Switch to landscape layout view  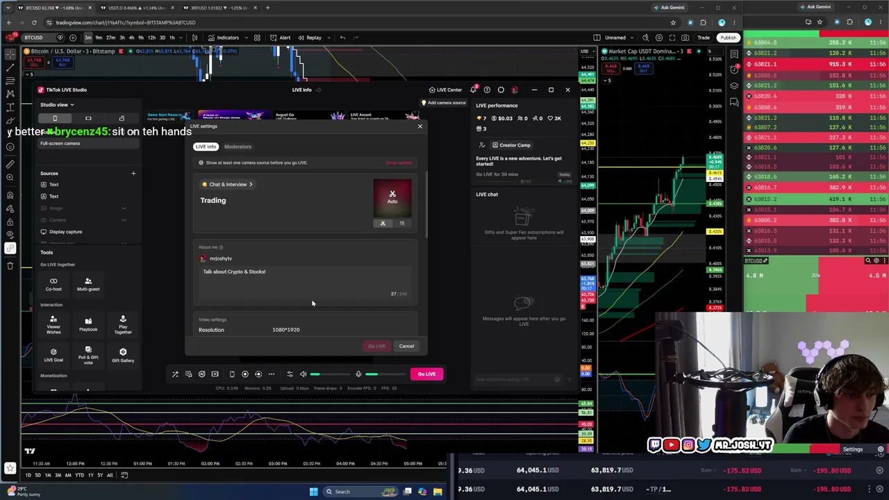point(88,119)
